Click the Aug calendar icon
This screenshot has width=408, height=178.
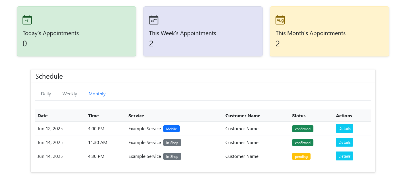coord(280,20)
